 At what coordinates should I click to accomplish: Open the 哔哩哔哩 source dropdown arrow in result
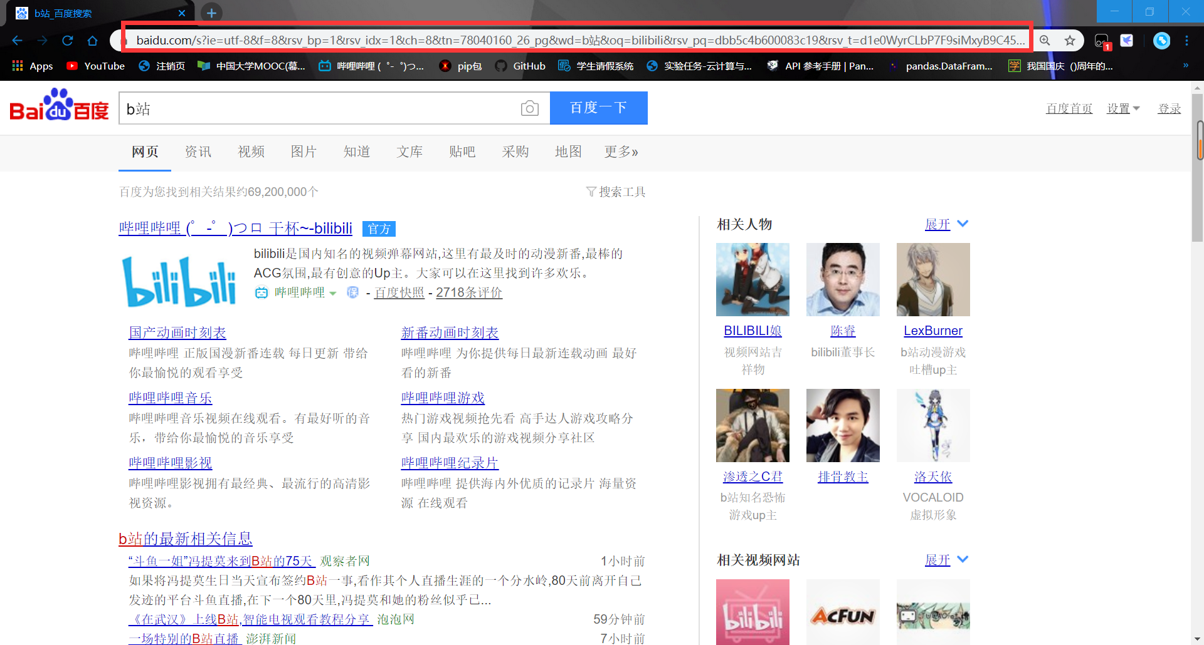click(x=333, y=293)
